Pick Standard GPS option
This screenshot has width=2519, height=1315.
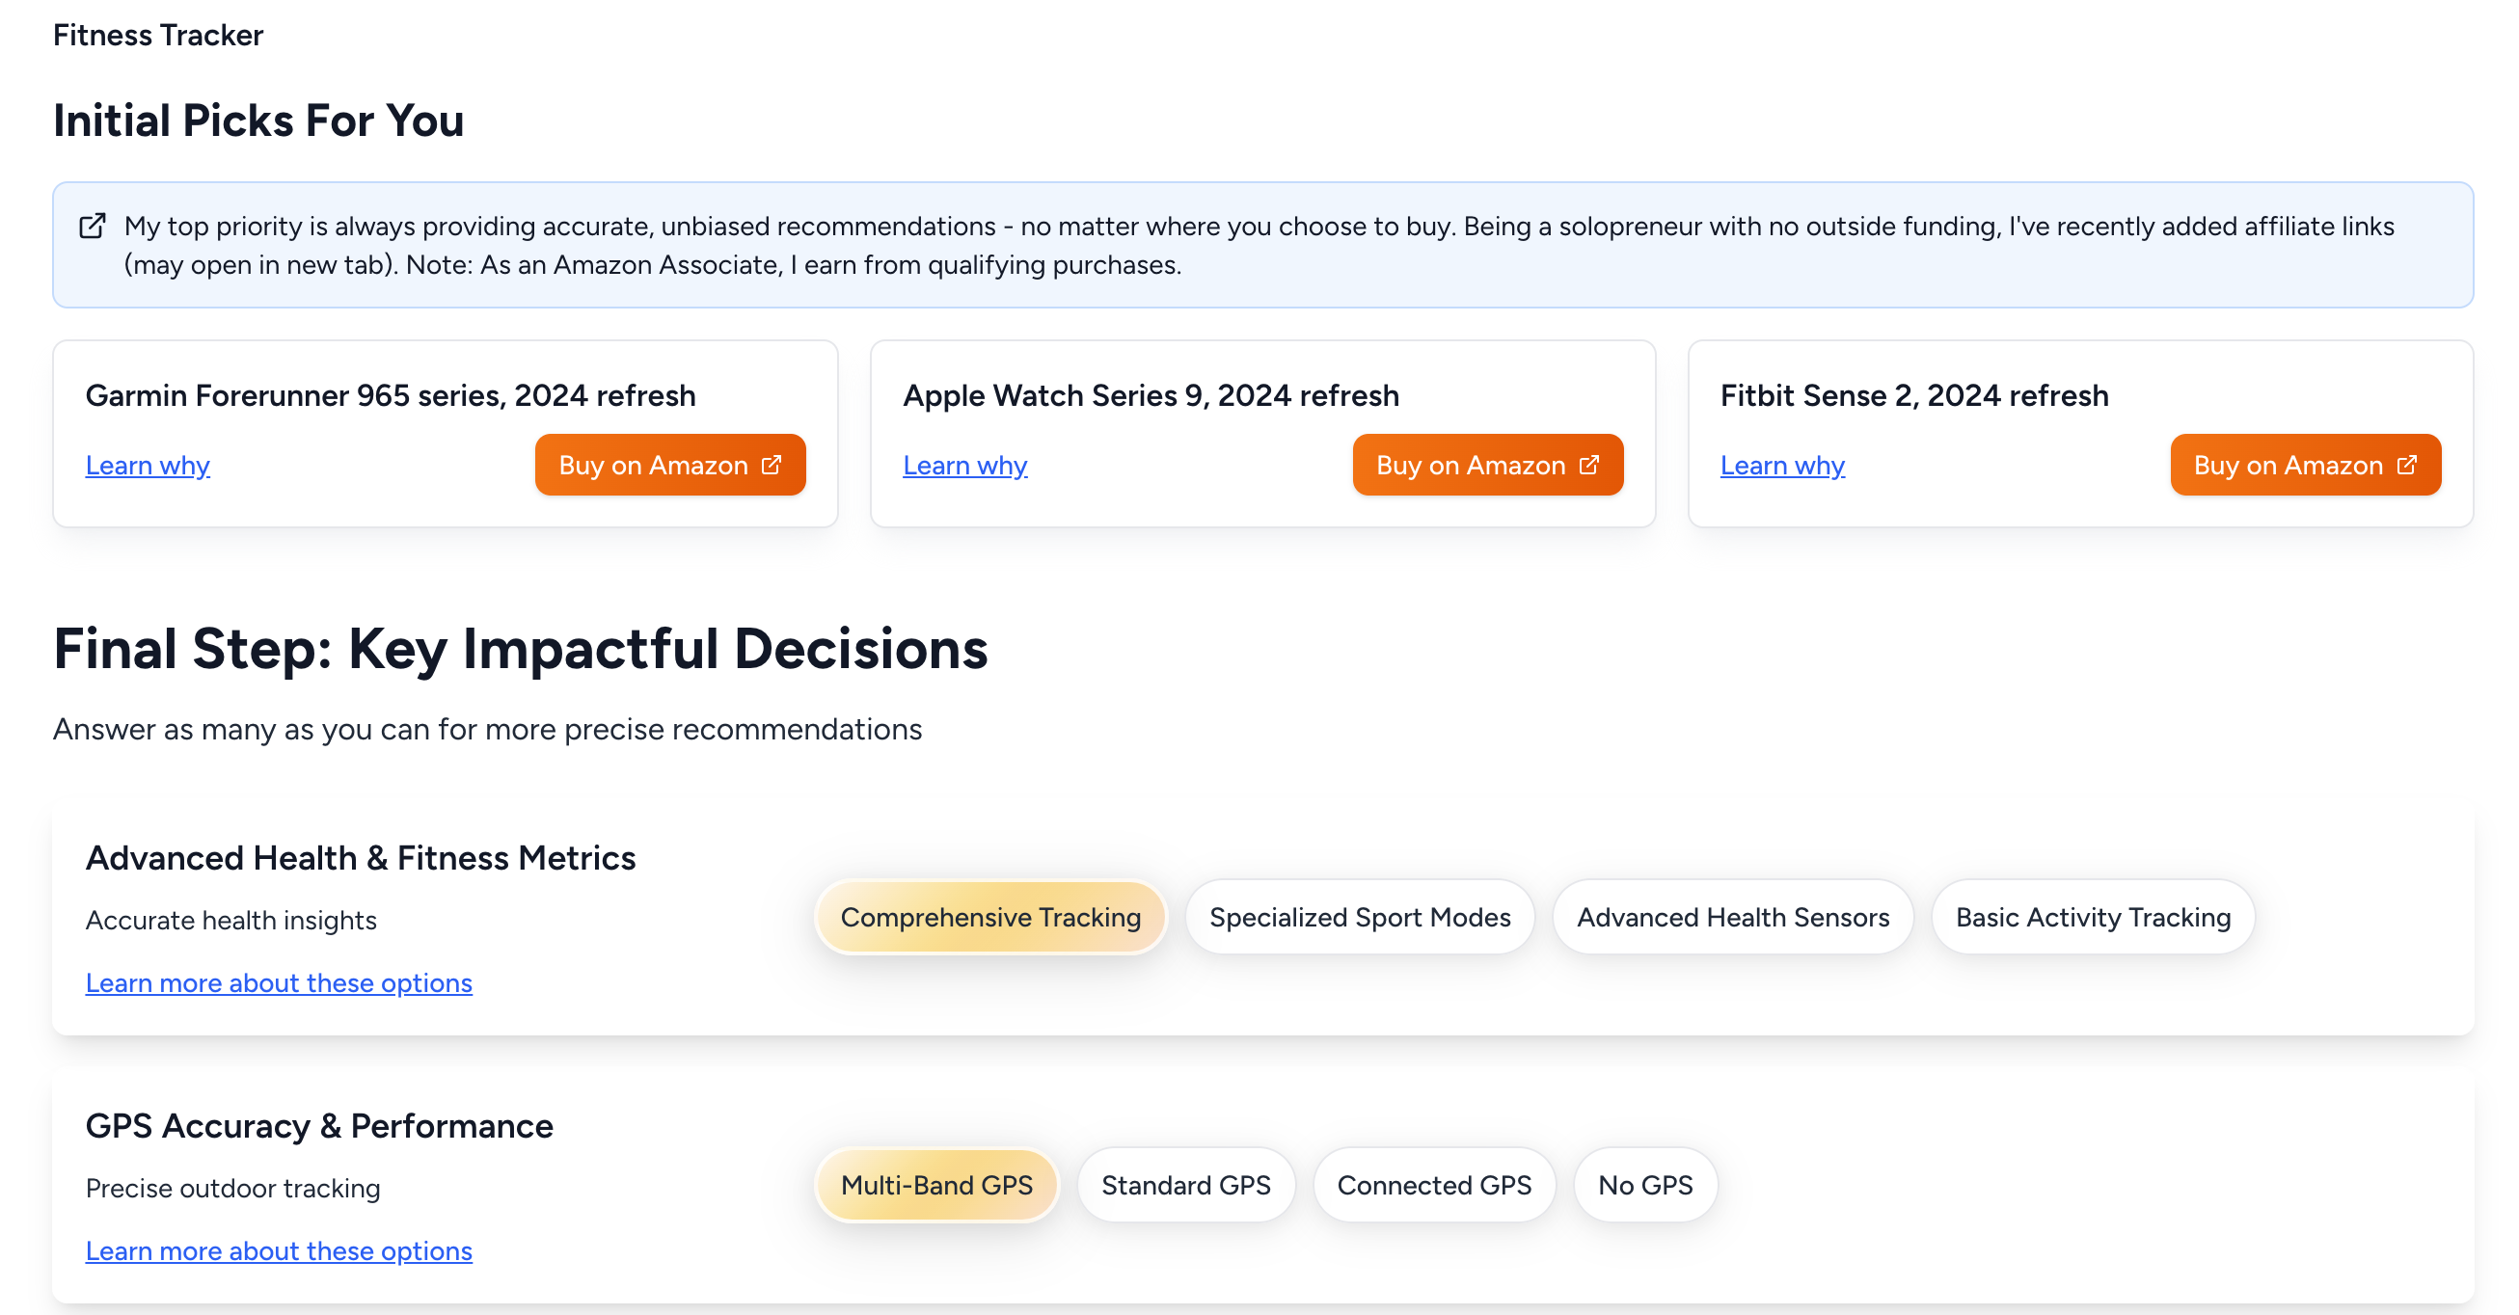(x=1185, y=1185)
